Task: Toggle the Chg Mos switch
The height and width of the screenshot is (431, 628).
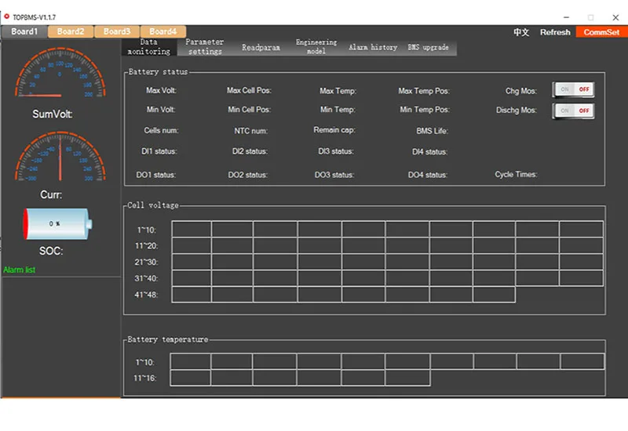Action: [573, 90]
